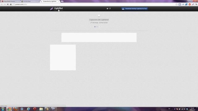Open the Facebook icon link

pos(110,9)
